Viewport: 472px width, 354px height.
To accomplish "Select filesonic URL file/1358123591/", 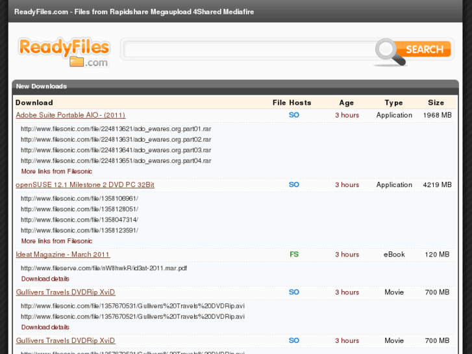I will [x=79, y=230].
